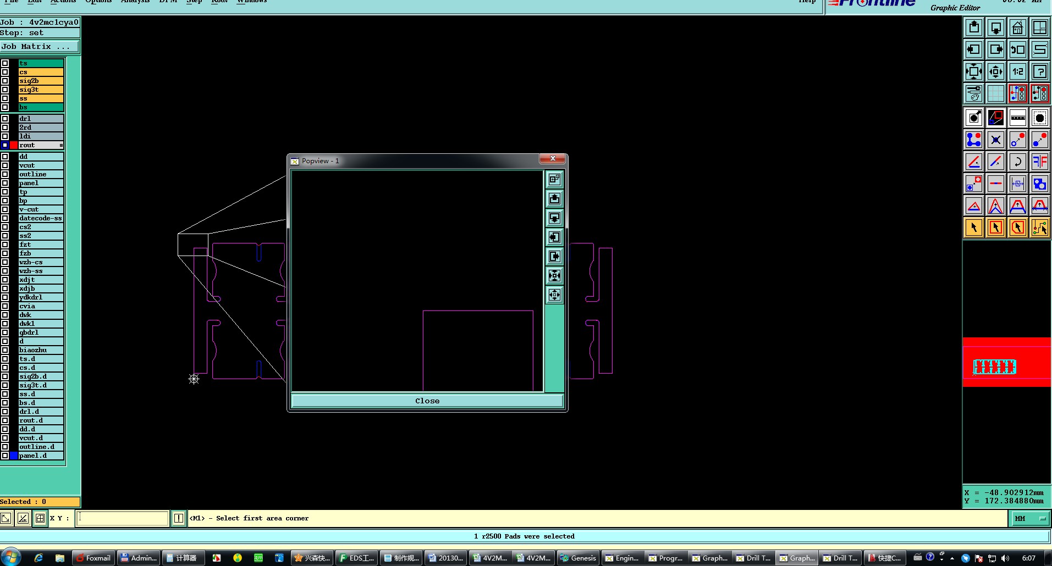This screenshot has width=1052, height=566.
Task: Toggle the biaozhu layer checkbox
Action: click(x=5, y=350)
